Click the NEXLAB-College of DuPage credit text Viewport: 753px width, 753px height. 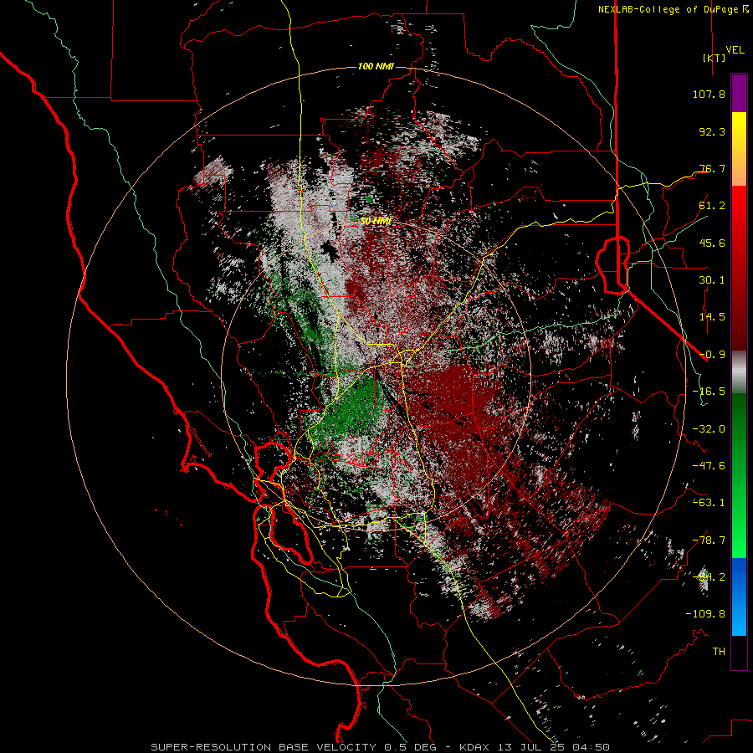[670, 9]
